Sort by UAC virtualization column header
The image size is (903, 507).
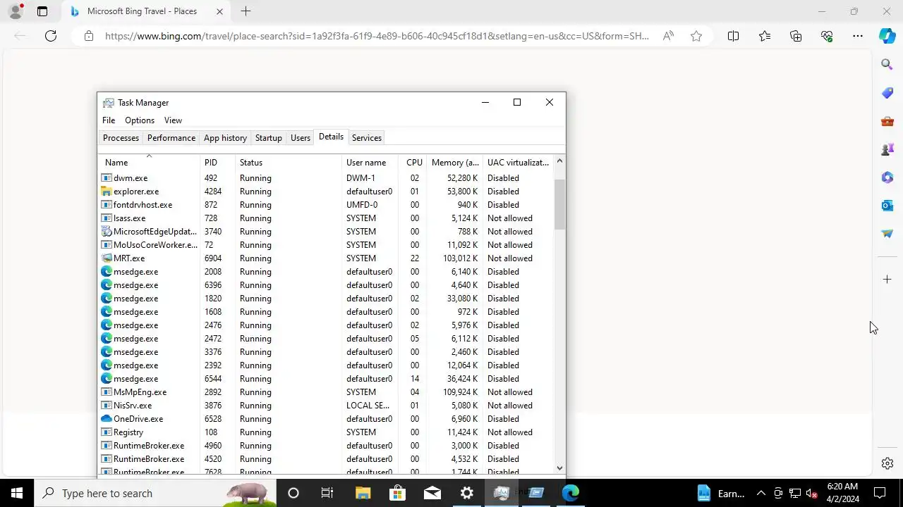click(518, 163)
